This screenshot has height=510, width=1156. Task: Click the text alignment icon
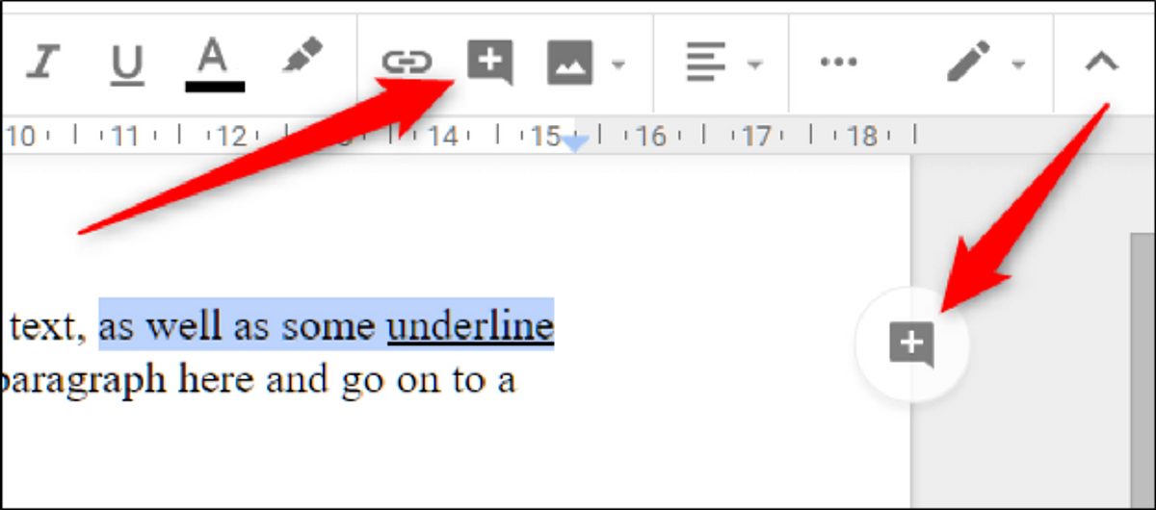point(705,64)
